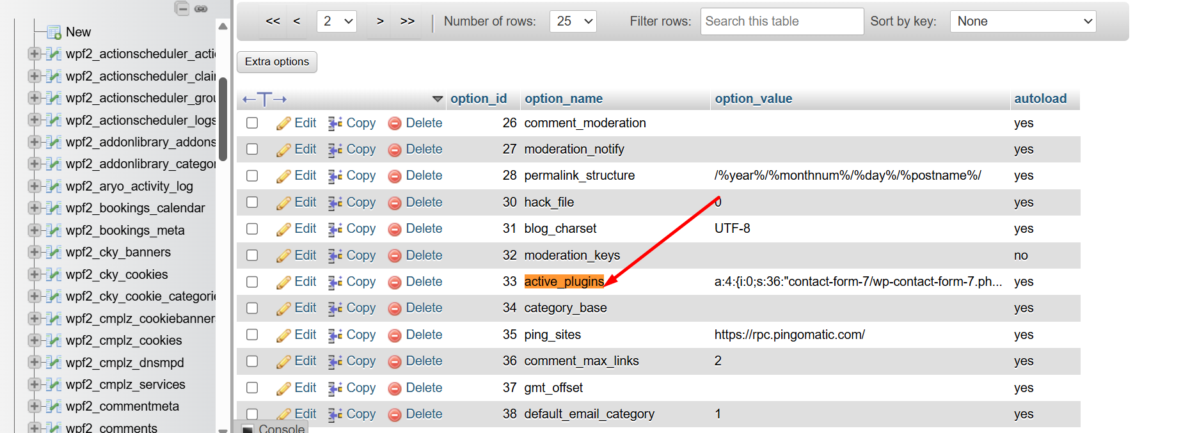Open the Number of rows dropdown
The width and height of the screenshot is (1190, 433).
(x=573, y=21)
